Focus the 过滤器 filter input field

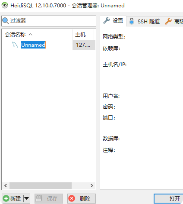tap(49, 21)
